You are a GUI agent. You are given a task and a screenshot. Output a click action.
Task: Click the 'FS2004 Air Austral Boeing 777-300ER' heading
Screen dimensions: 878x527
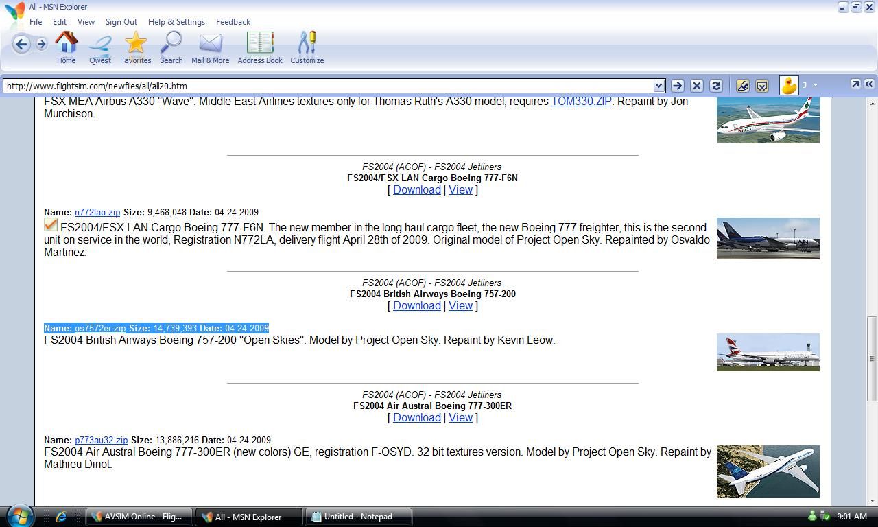tap(433, 406)
